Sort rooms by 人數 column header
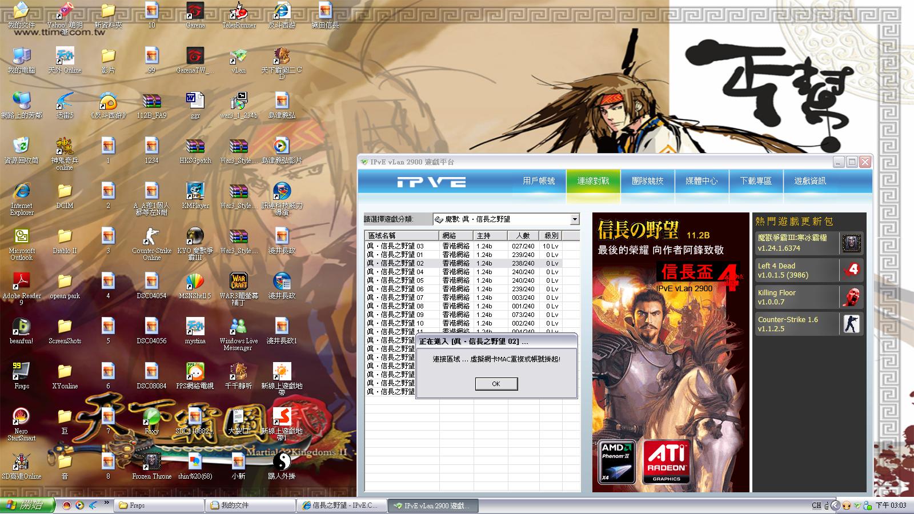 [x=523, y=235]
